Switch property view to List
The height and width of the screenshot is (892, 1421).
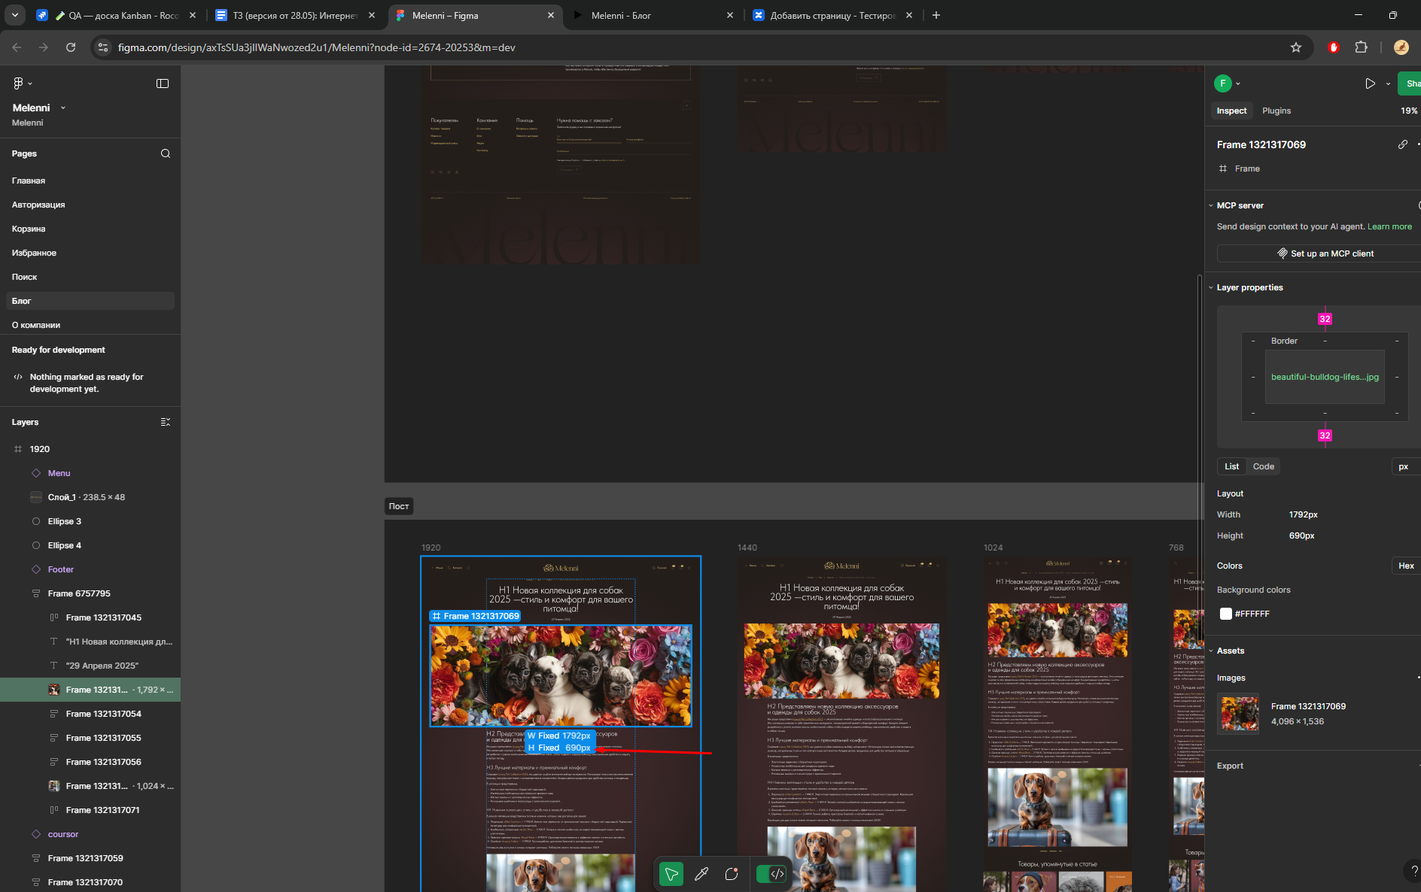point(1231,466)
